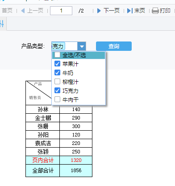Select the 张颖 table cell
The width and height of the screenshot is (175, 186).
pos(43,152)
